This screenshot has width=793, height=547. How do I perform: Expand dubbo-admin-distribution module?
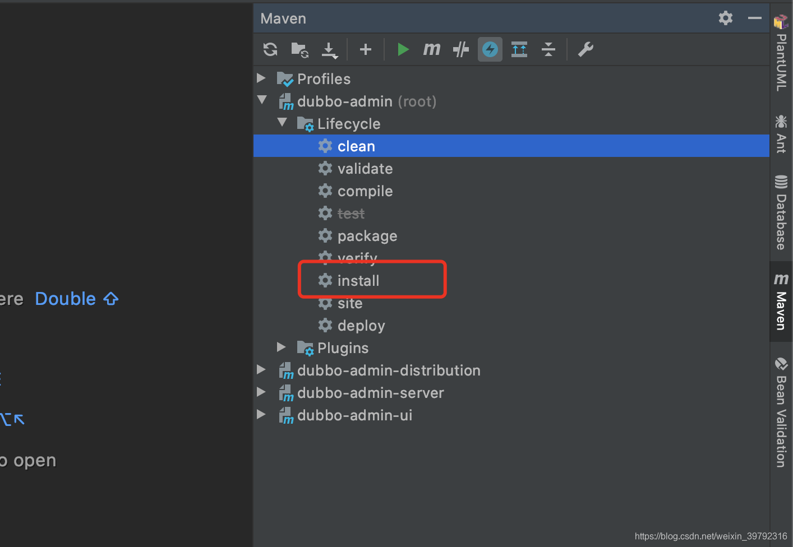[x=261, y=369]
